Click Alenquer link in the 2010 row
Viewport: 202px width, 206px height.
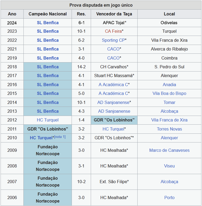tap(169, 138)
